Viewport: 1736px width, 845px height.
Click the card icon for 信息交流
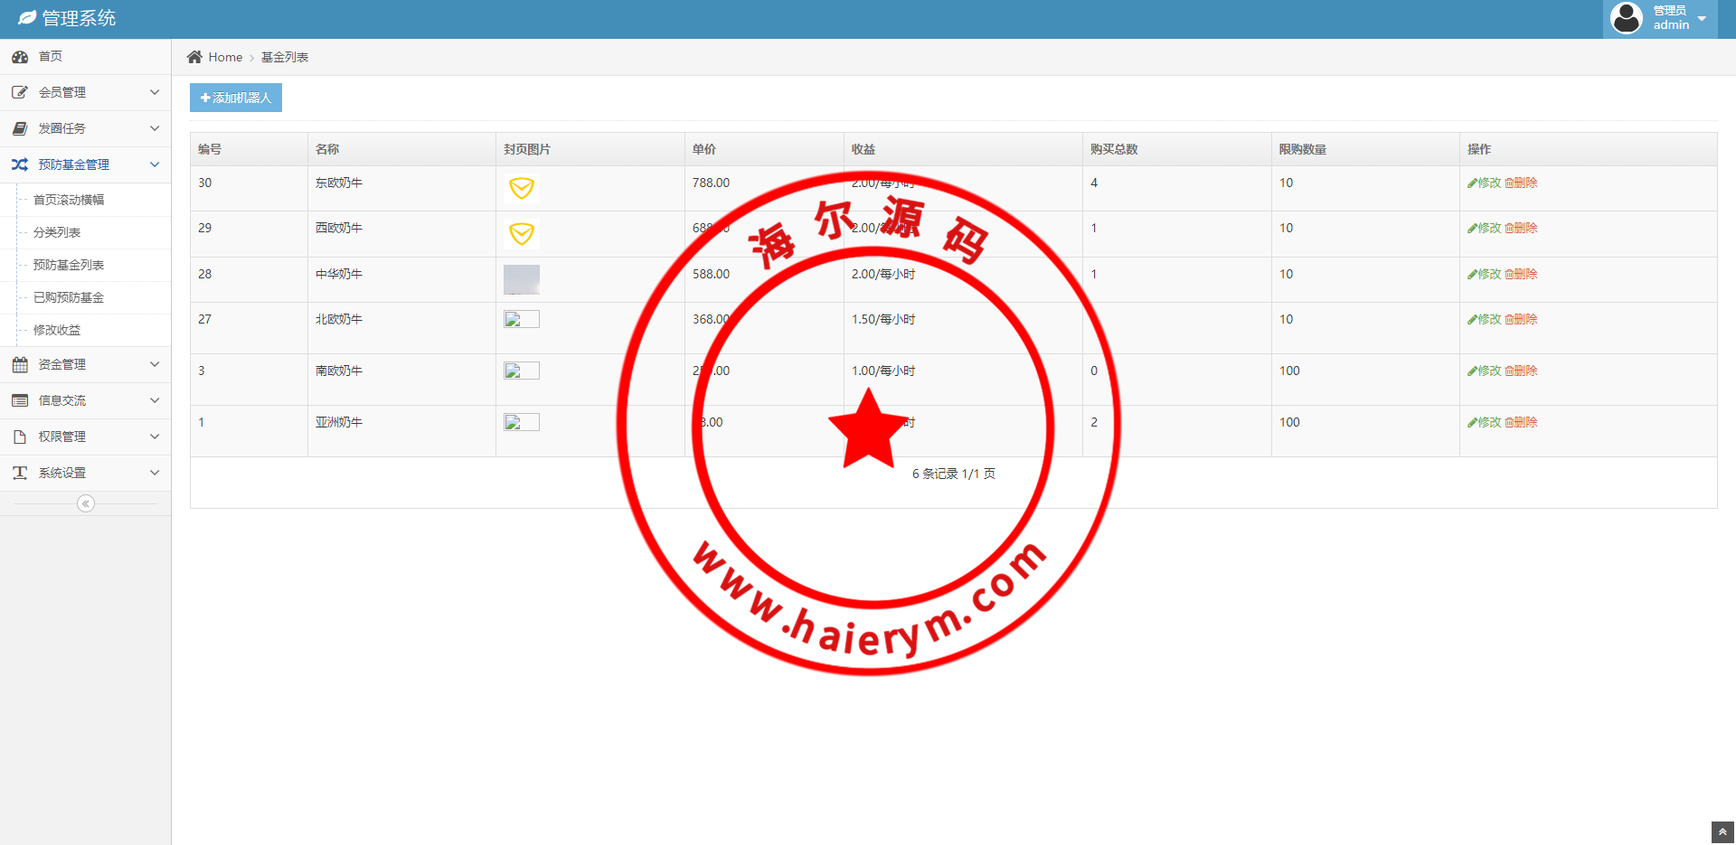[20, 400]
